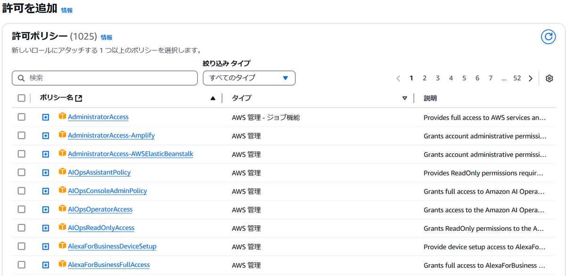Image resolution: width=566 pixels, height=276 pixels.
Task: Expand AlexaForBusinessDeviceSetup details
Action: click(x=46, y=247)
